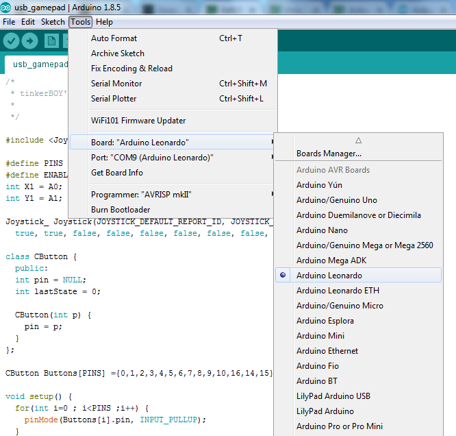Click the New sketch document icon
Screen dimensions: 456x436
(51, 40)
